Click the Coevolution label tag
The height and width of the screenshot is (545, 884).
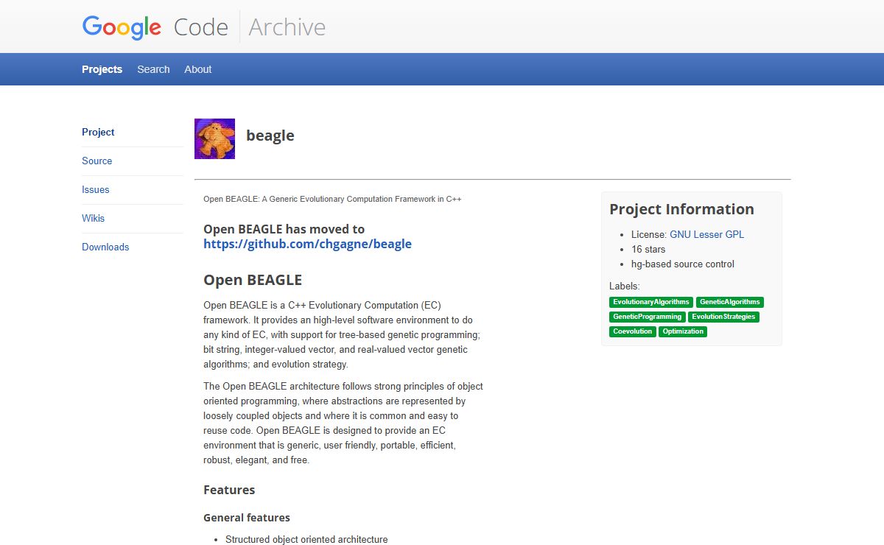coord(632,331)
